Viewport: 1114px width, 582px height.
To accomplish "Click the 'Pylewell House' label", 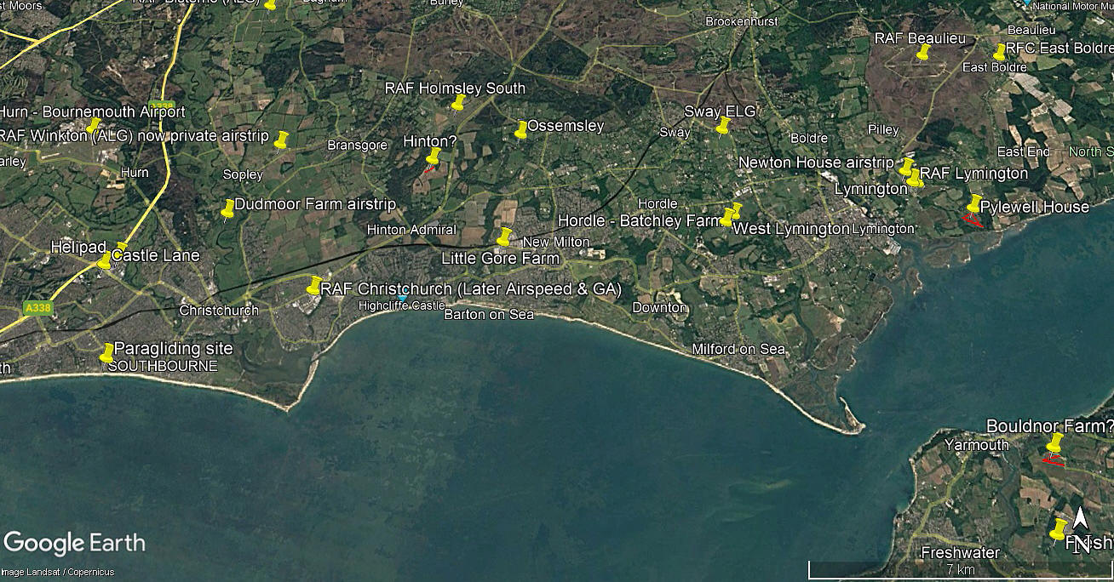I will tap(1035, 208).
